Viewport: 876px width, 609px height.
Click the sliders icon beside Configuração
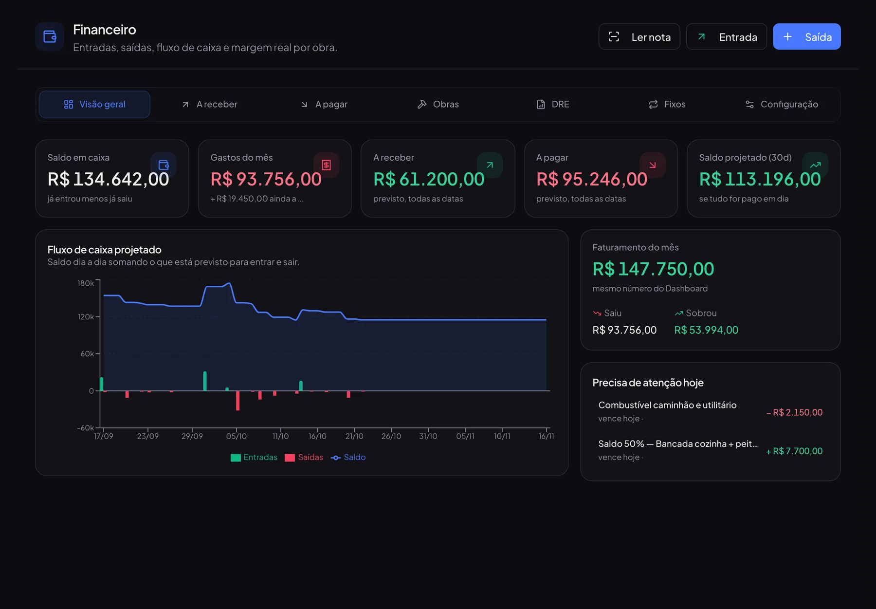click(749, 104)
